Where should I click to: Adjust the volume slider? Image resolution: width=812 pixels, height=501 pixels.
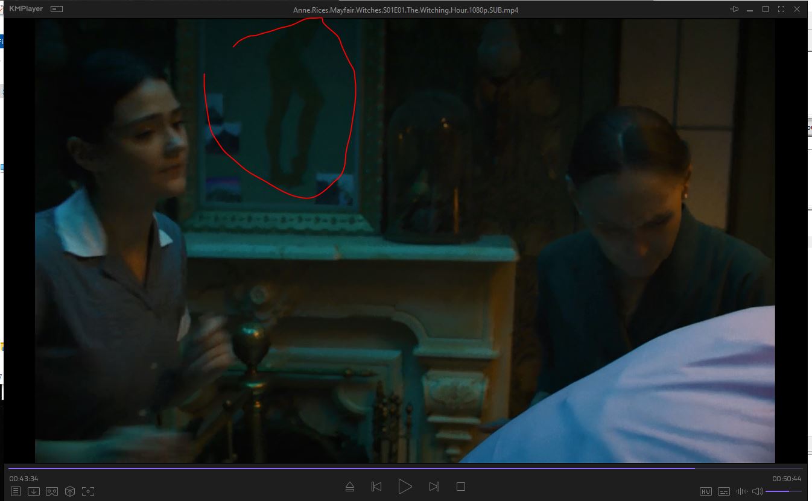pos(784,491)
